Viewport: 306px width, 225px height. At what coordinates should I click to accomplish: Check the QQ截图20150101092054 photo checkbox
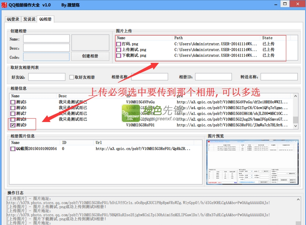click(13, 149)
